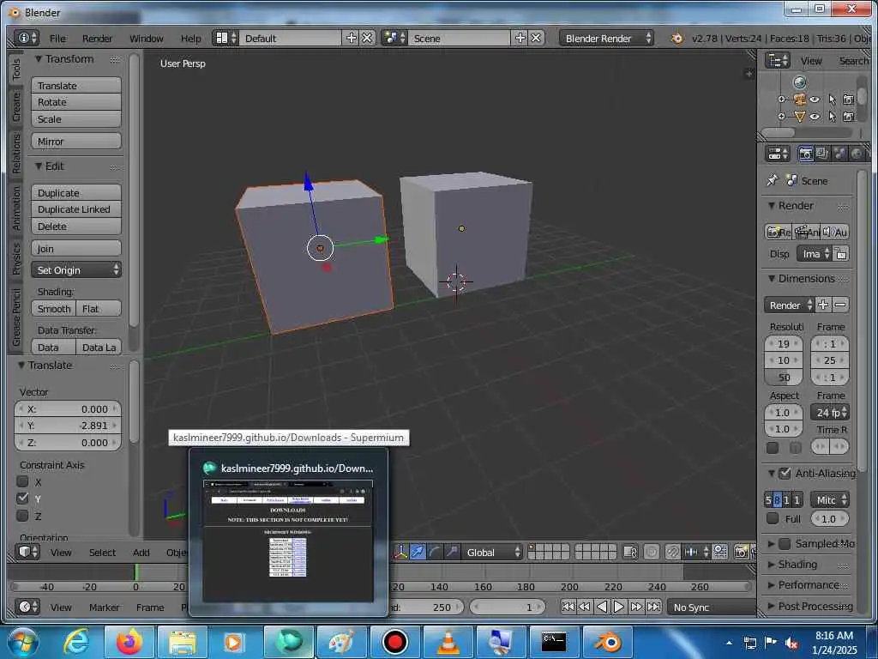Open the Render Layers properties tab icon

822,154
